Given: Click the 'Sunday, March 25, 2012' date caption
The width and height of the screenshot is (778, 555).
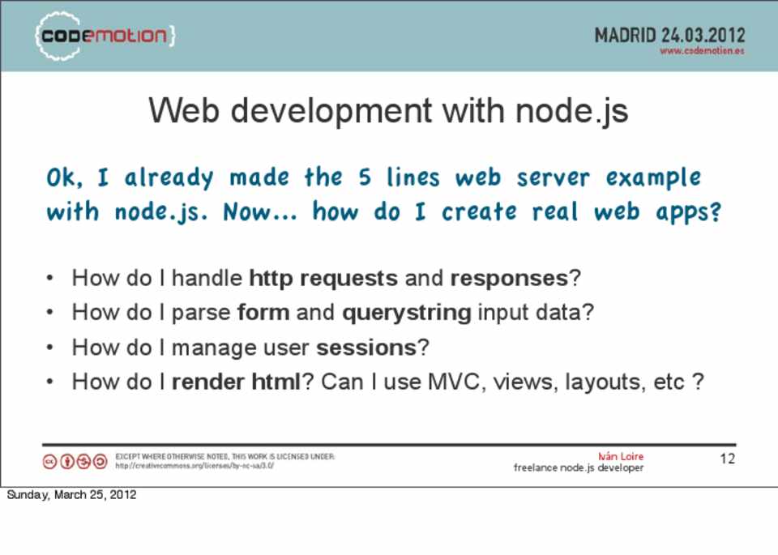Looking at the screenshot, I should pos(71,494).
